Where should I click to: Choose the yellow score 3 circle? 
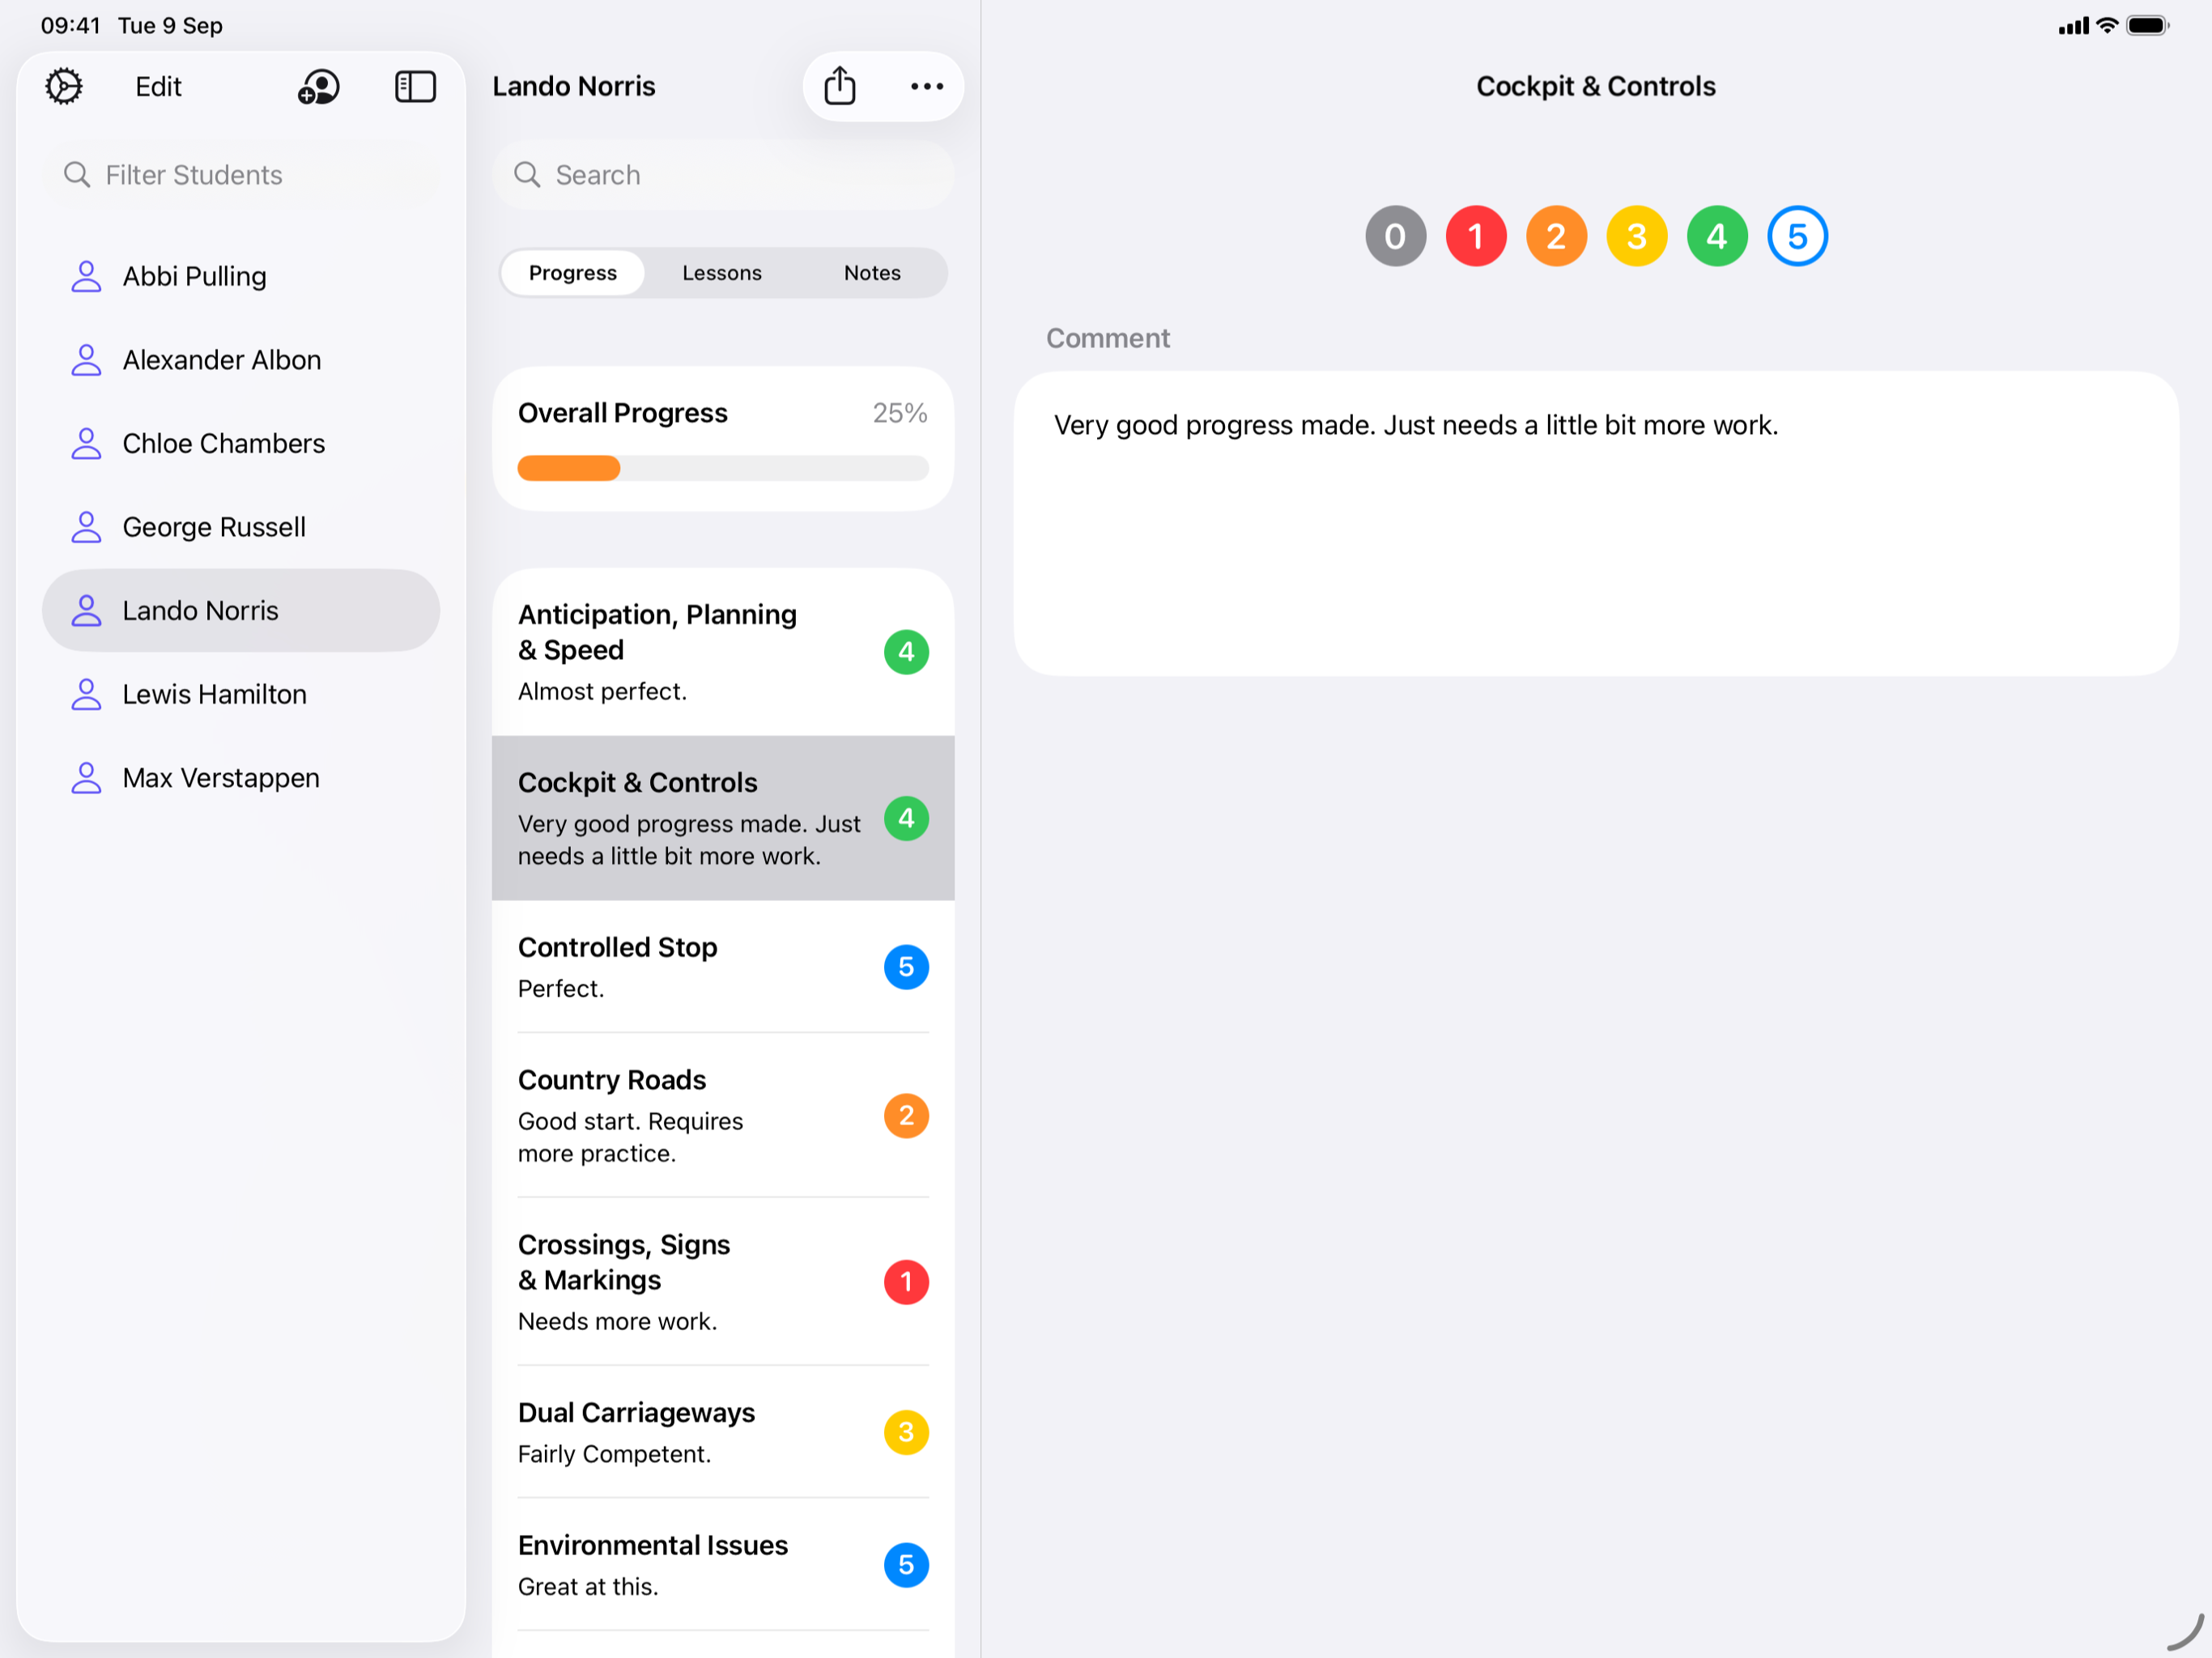click(x=1636, y=237)
